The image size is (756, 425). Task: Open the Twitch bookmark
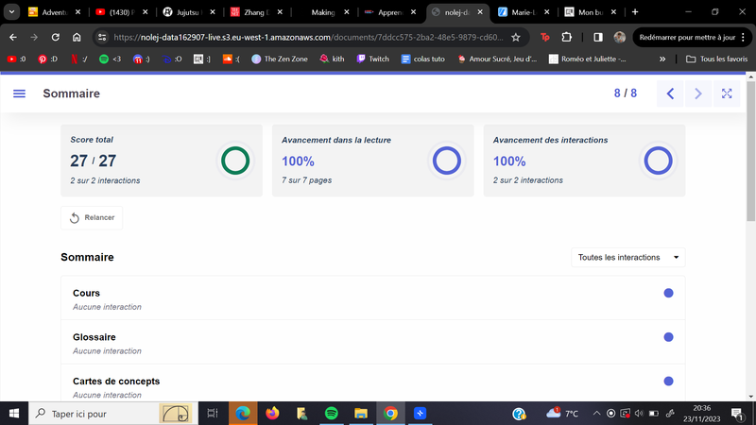click(x=371, y=59)
